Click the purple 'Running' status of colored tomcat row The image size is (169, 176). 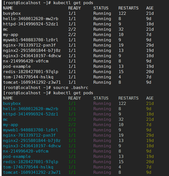tap(102, 172)
